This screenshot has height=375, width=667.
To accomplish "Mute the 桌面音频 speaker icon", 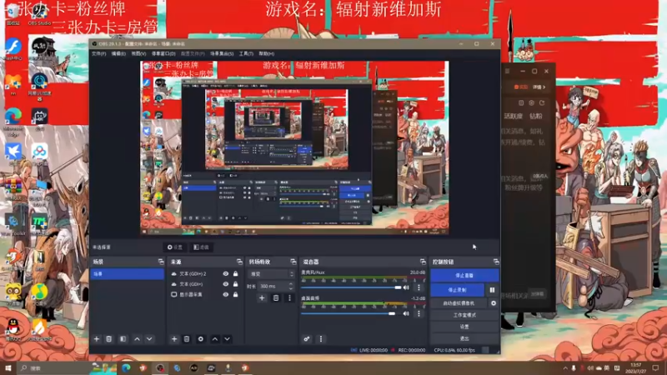I will tap(406, 314).
